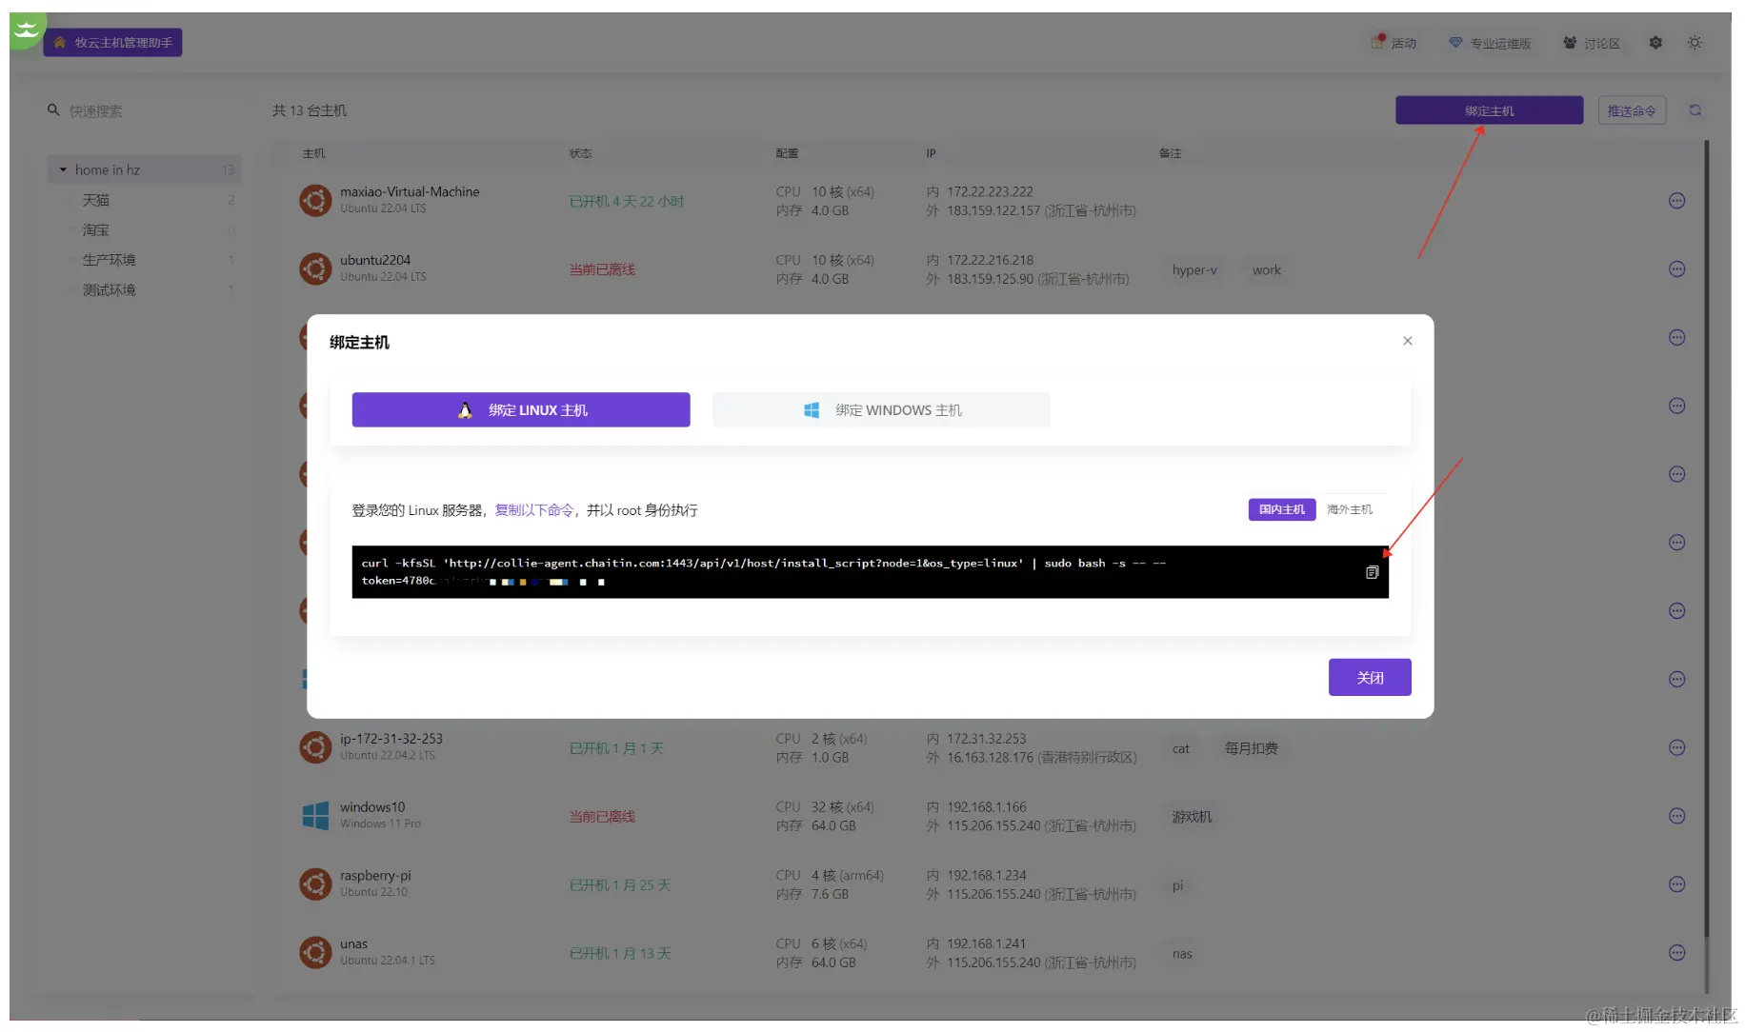Click the Ubuntu icon of ubuntu2204

tap(315, 269)
